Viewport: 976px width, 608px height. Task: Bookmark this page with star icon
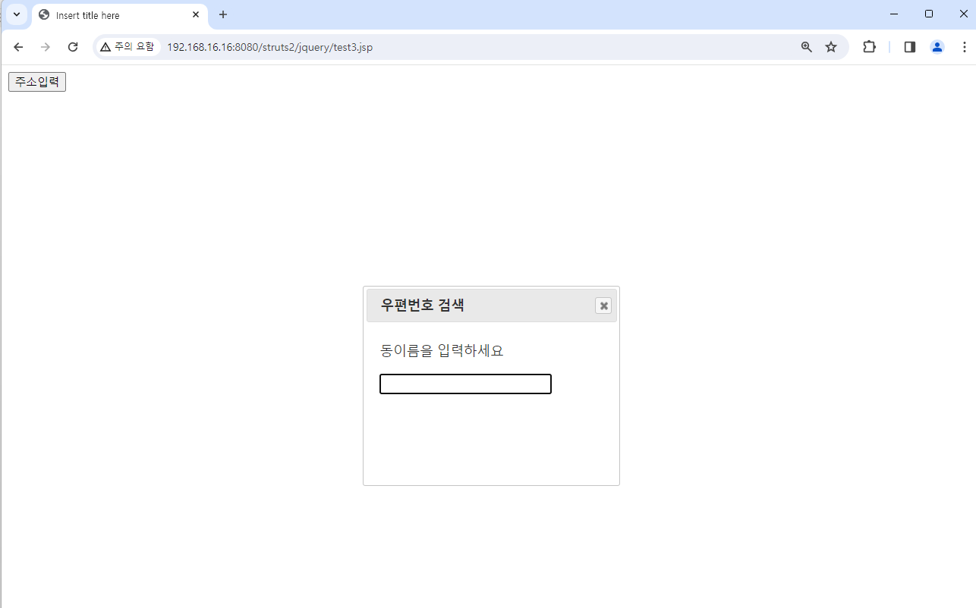tap(831, 47)
